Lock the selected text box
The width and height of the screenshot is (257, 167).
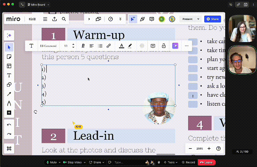163,46
